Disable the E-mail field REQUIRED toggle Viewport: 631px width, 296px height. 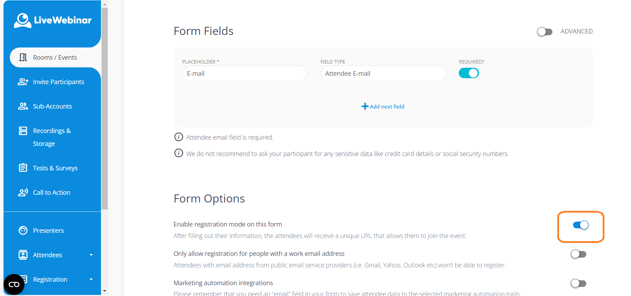click(x=469, y=73)
